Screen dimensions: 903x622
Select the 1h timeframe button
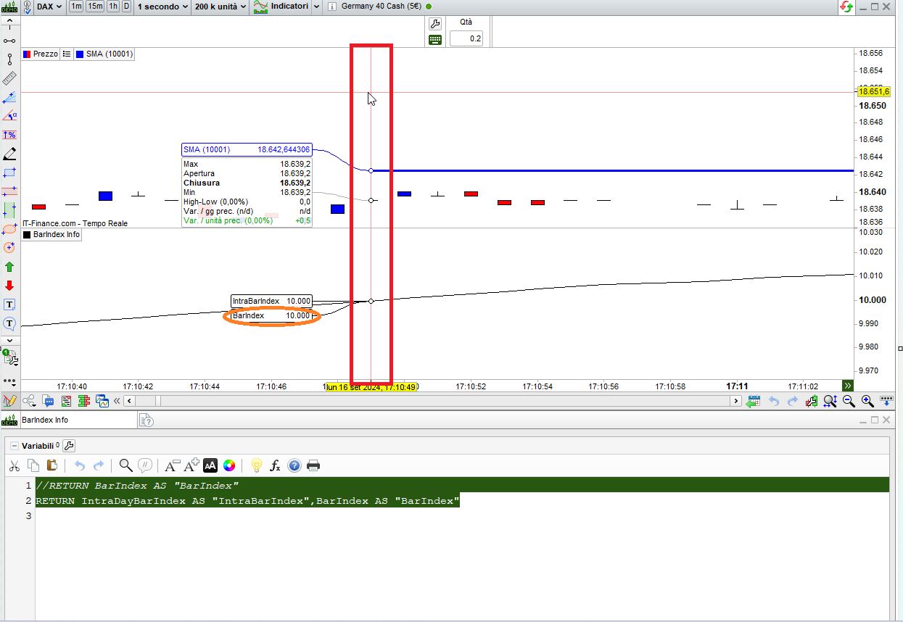point(113,7)
